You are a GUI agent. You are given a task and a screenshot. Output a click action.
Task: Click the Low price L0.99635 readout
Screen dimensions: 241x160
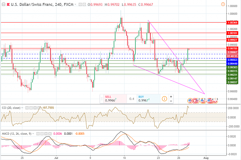129,5
